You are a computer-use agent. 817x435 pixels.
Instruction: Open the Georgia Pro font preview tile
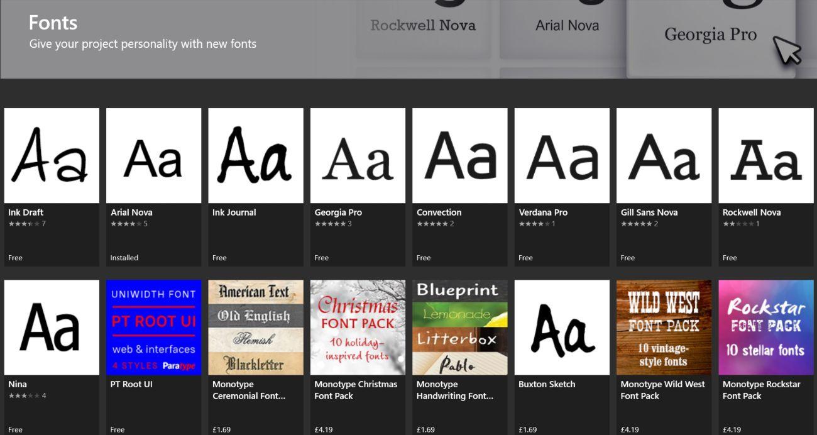[358, 155]
